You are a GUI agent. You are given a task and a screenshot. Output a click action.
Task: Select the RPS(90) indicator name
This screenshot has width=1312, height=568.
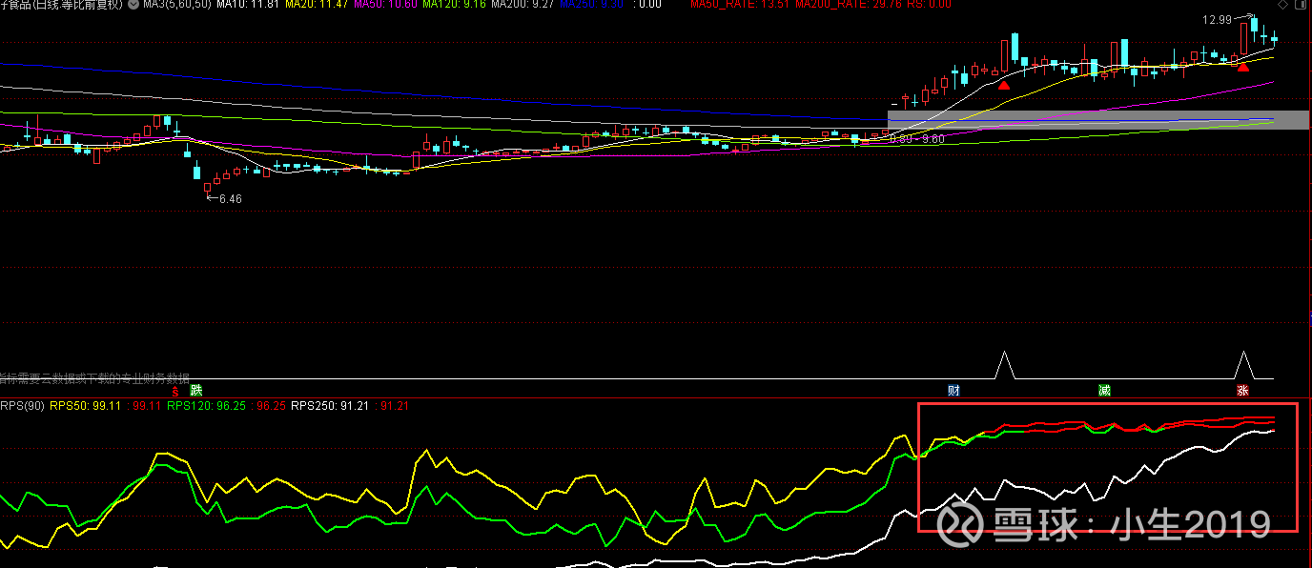23,406
